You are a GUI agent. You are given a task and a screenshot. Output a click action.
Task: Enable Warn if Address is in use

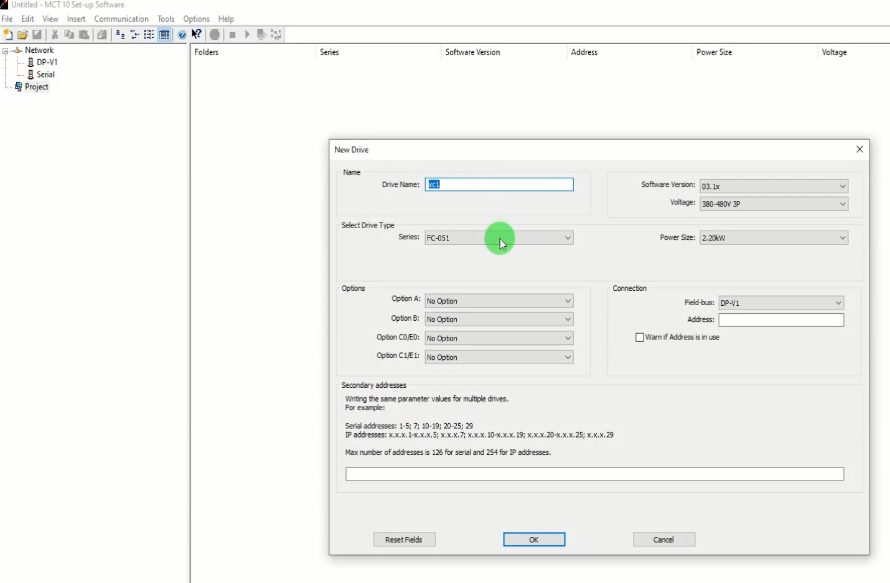tap(640, 337)
